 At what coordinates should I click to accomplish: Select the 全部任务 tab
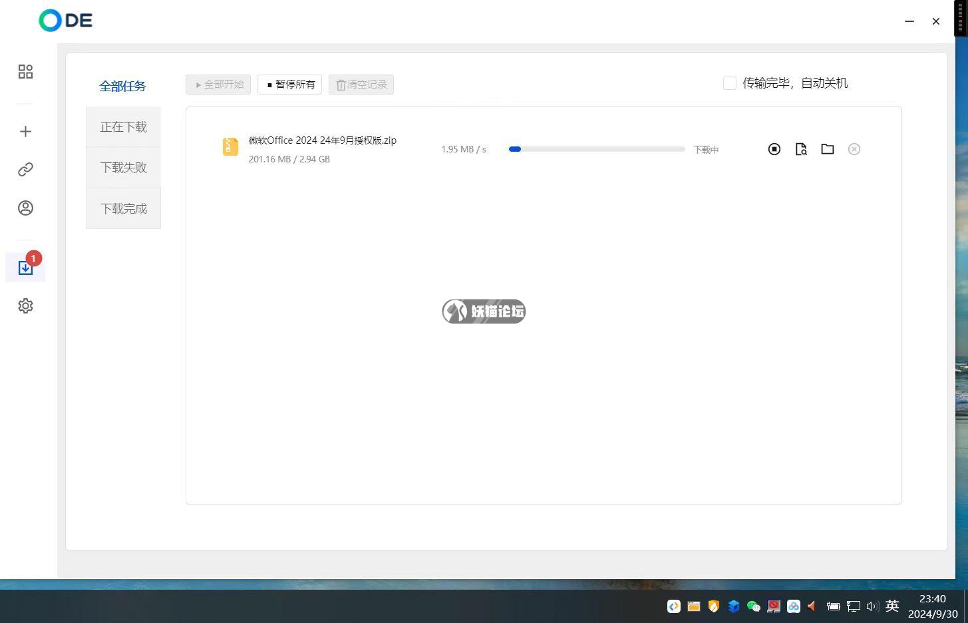pyautogui.click(x=123, y=86)
